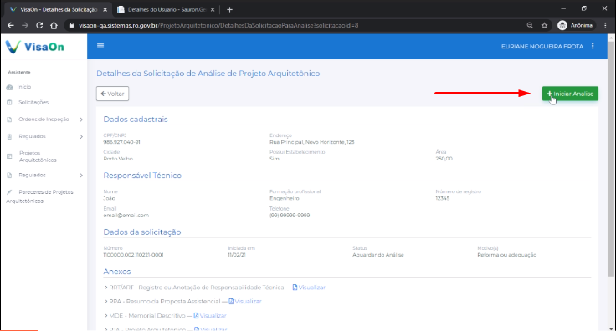View the RPA attachment via Visualizar
Viewport: 616px width, 331px height.
point(245,302)
